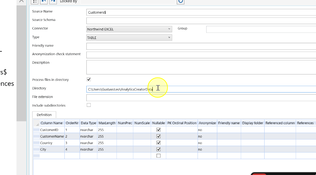The height and width of the screenshot is (175, 316).
Task: Click the left panel vertical scrollbar thumb
Action: [x=21, y=63]
